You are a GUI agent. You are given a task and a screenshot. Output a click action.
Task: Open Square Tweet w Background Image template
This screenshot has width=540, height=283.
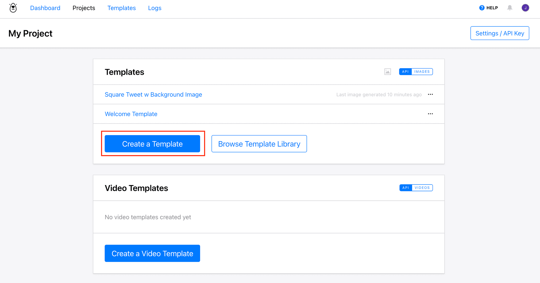[153, 95]
